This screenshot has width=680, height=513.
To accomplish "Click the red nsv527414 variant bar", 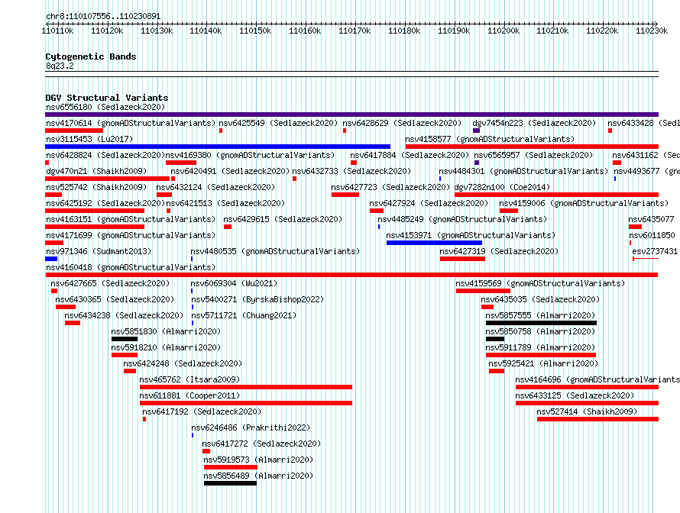I will (597, 419).
